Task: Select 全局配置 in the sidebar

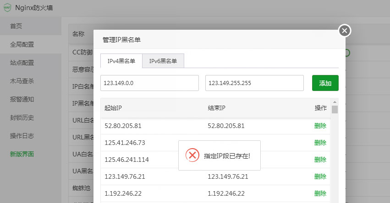Action: pos(22,44)
